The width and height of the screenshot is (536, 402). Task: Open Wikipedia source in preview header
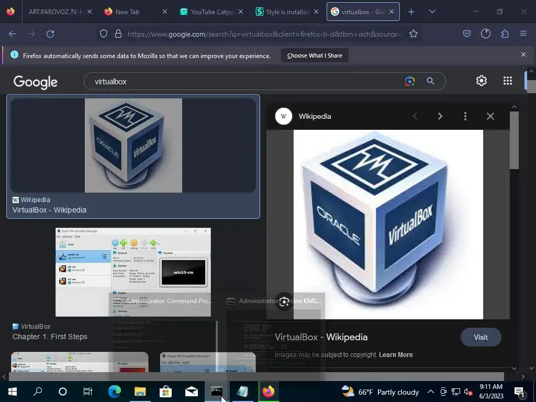coord(315,117)
